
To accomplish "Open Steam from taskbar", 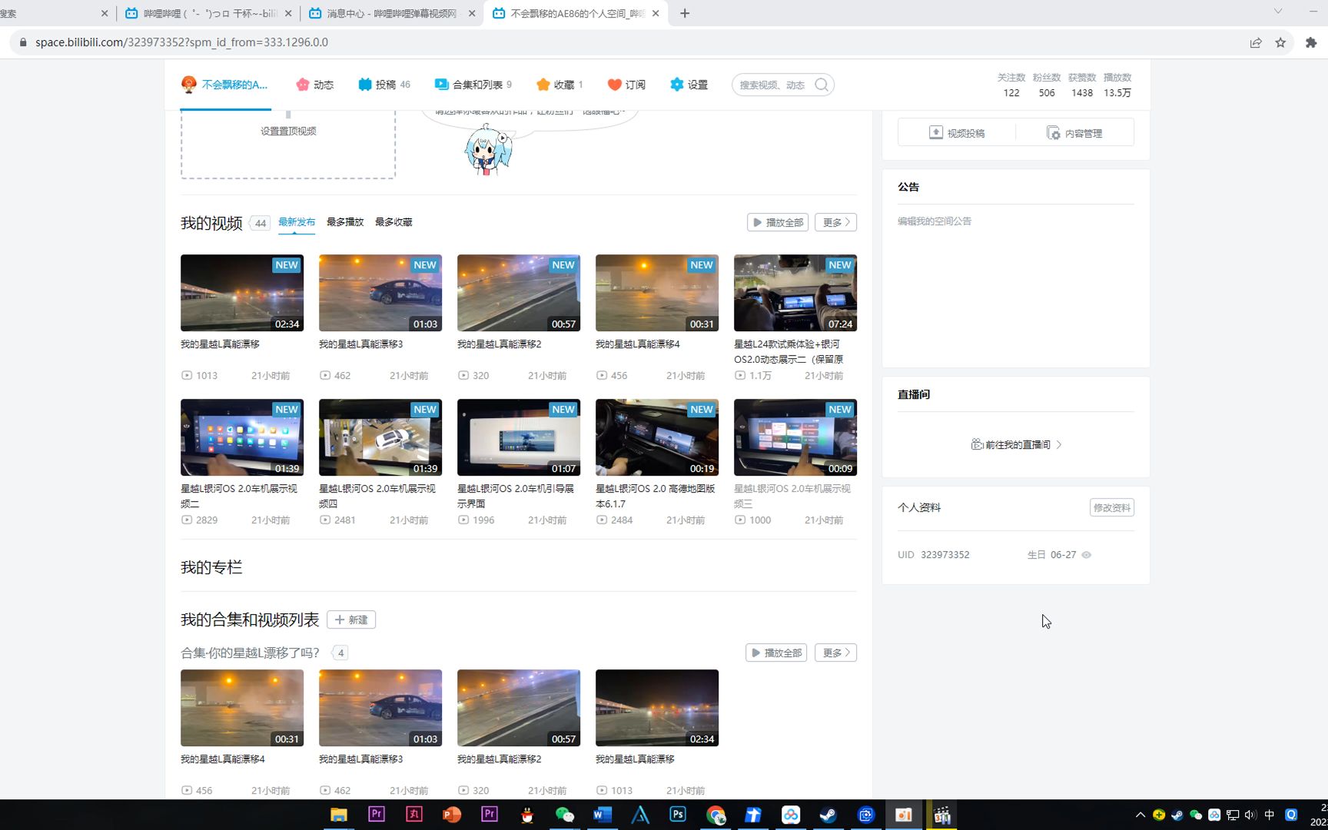I will click(x=828, y=815).
